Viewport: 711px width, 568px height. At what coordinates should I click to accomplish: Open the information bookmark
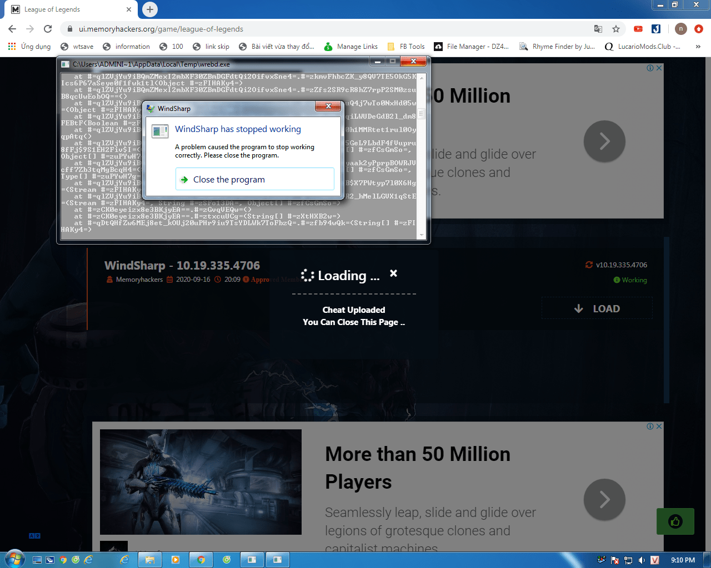click(x=126, y=47)
